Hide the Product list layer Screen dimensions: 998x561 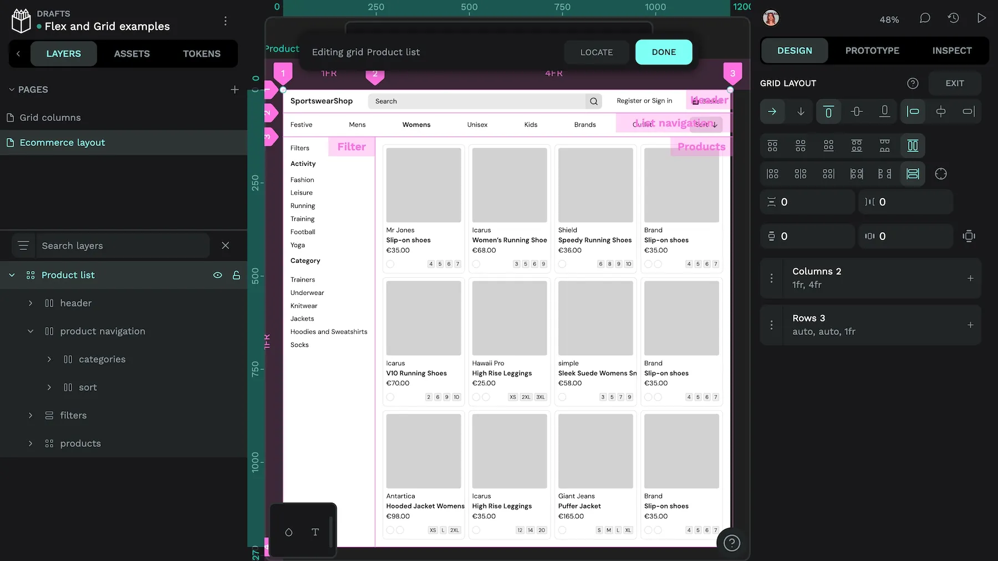217,275
